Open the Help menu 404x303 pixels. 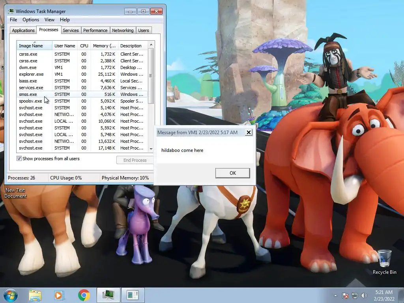(x=65, y=20)
